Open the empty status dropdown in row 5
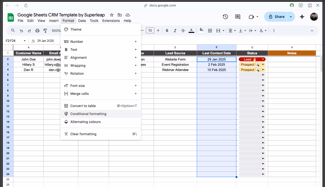Viewport: 325px width, 187px height. pyautogui.click(x=263, y=75)
